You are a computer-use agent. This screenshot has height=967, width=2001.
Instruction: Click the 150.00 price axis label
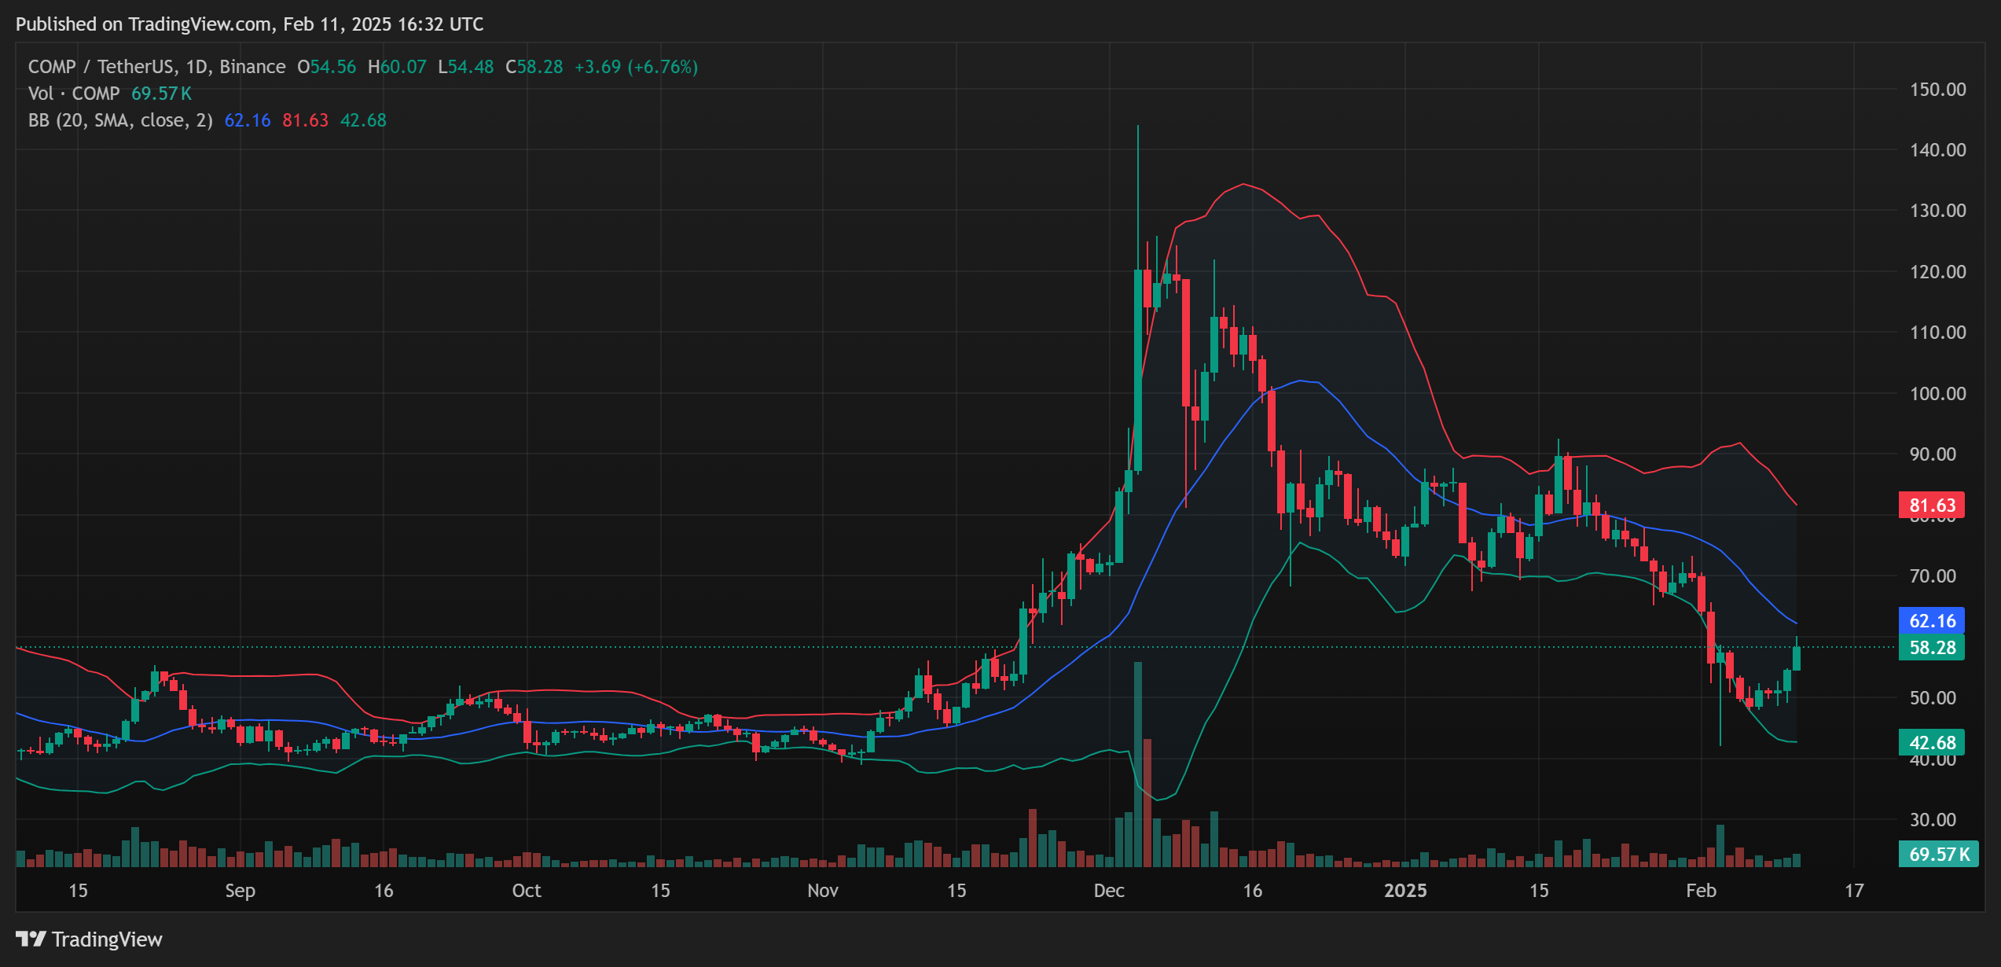[1937, 90]
